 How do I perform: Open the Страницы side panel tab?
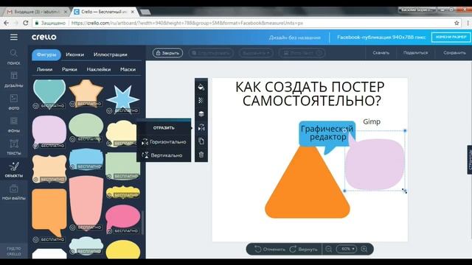pos(470,160)
